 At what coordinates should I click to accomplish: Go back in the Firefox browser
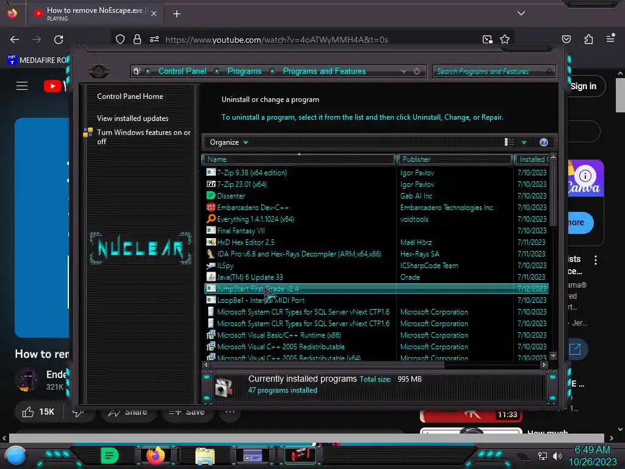pyautogui.click(x=15, y=40)
